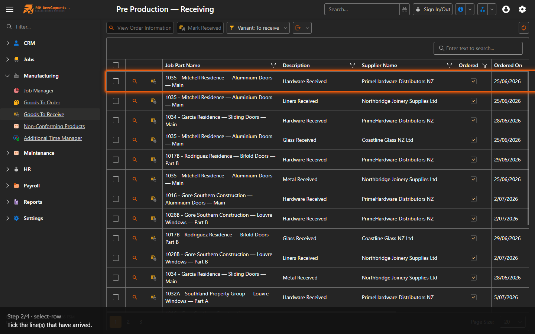Click the binoculars search icon
The height and width of the screenshot is (334, 535).
pos(405,9)
